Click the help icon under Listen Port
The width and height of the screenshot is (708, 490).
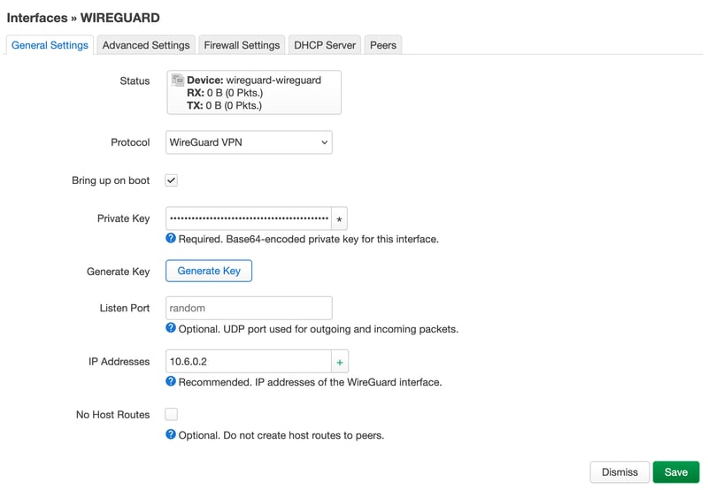171,329
